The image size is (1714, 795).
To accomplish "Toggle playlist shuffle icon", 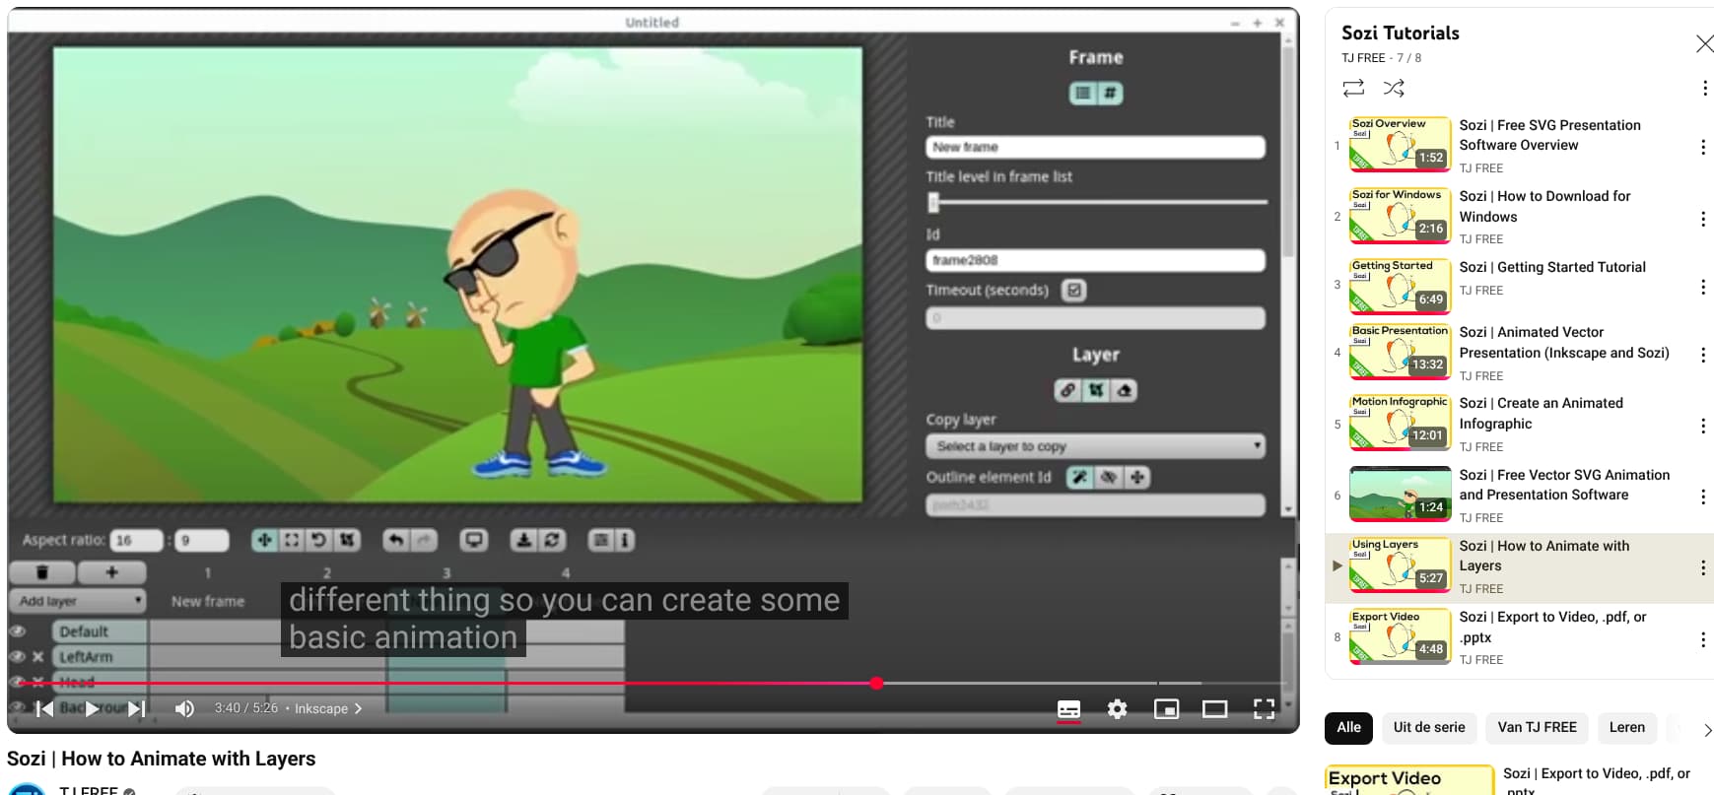I will click(x=1394, y=88).
